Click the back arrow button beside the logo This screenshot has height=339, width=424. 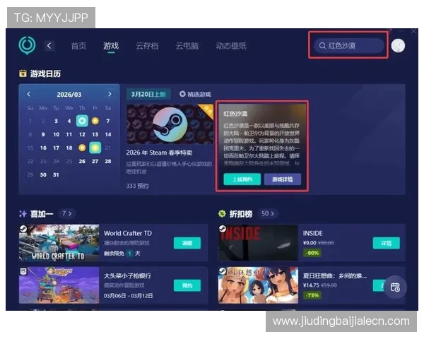click(49, 46)
